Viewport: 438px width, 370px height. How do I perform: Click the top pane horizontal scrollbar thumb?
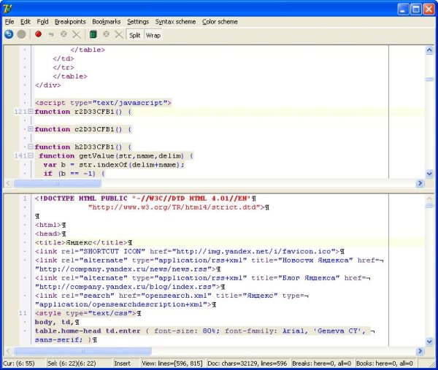[x=57, y=183]
